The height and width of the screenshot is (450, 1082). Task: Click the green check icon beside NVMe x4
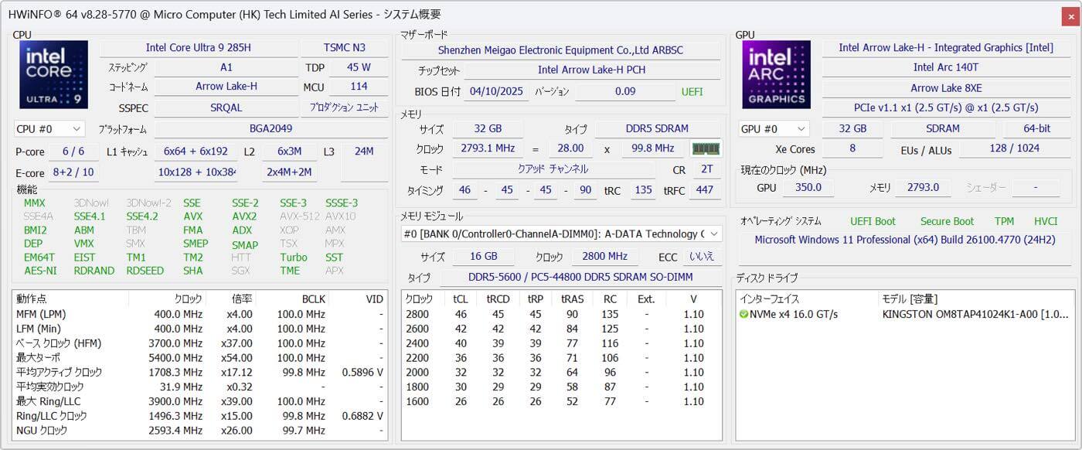(x=743, y=314)
